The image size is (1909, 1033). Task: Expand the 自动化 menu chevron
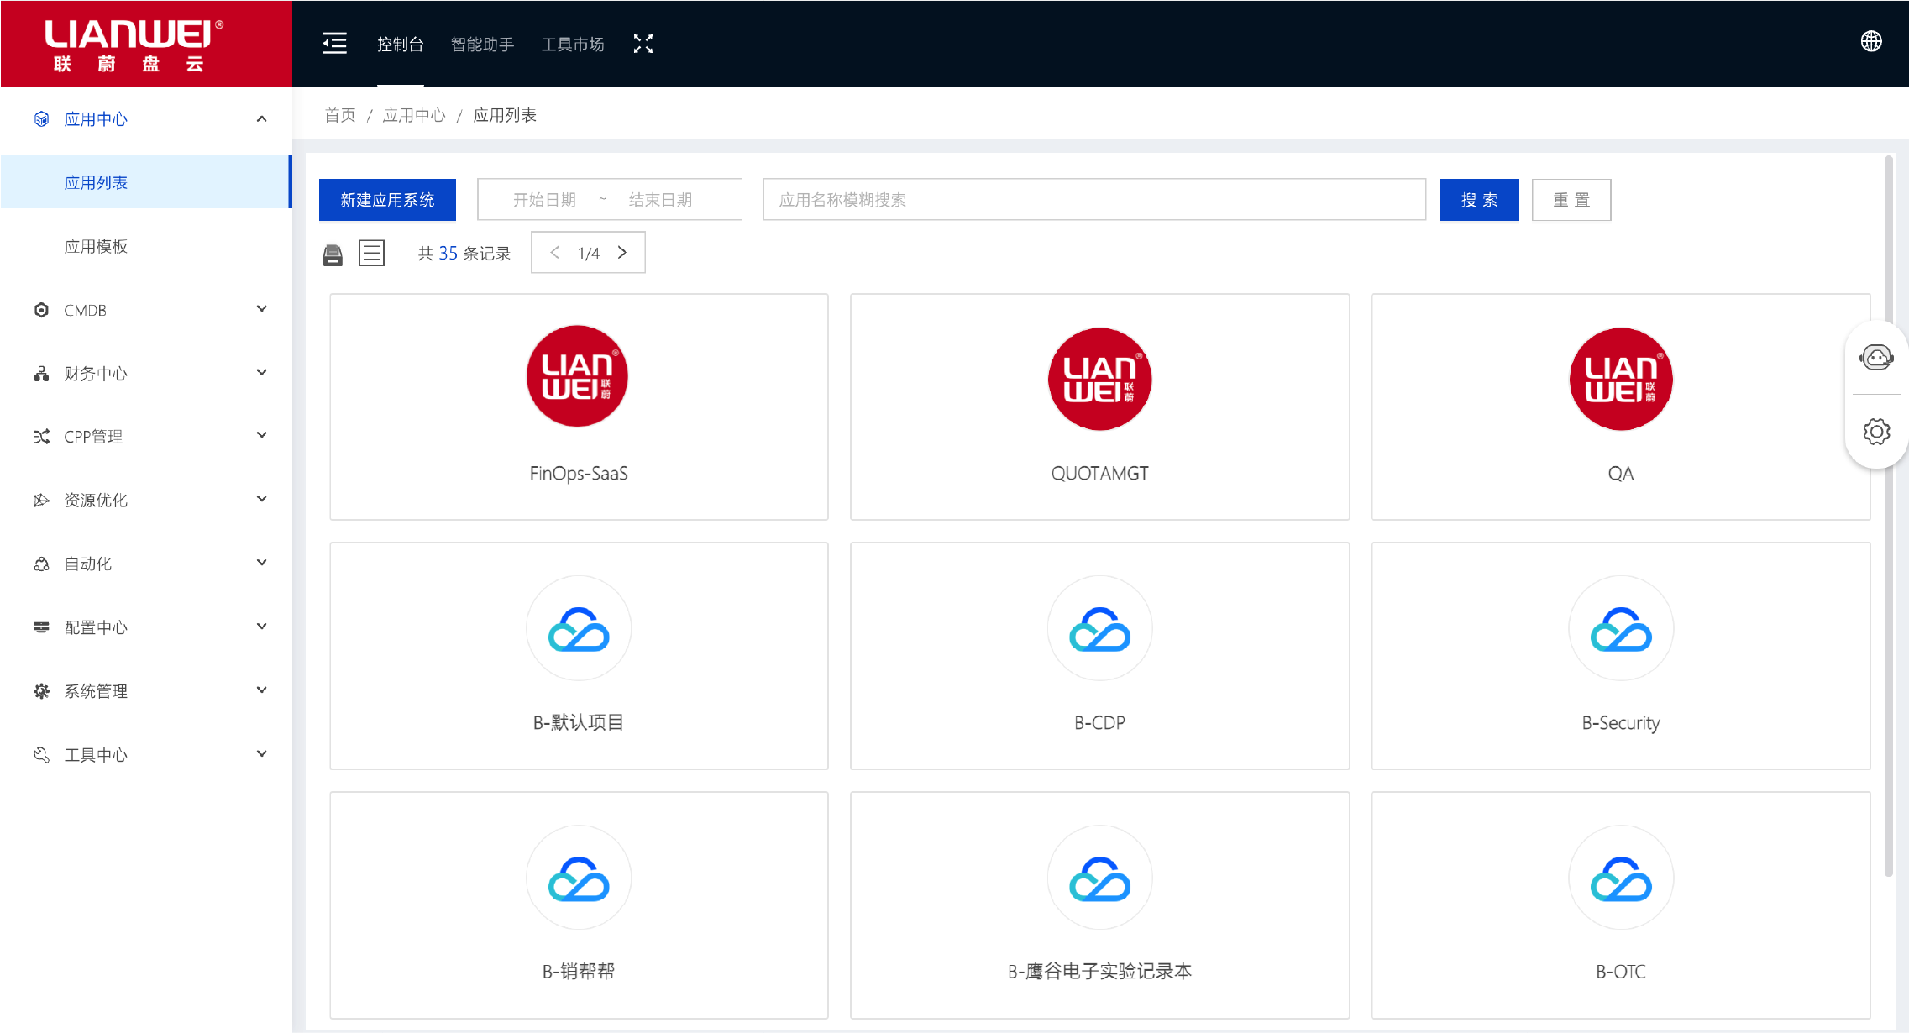click(262, 563)
